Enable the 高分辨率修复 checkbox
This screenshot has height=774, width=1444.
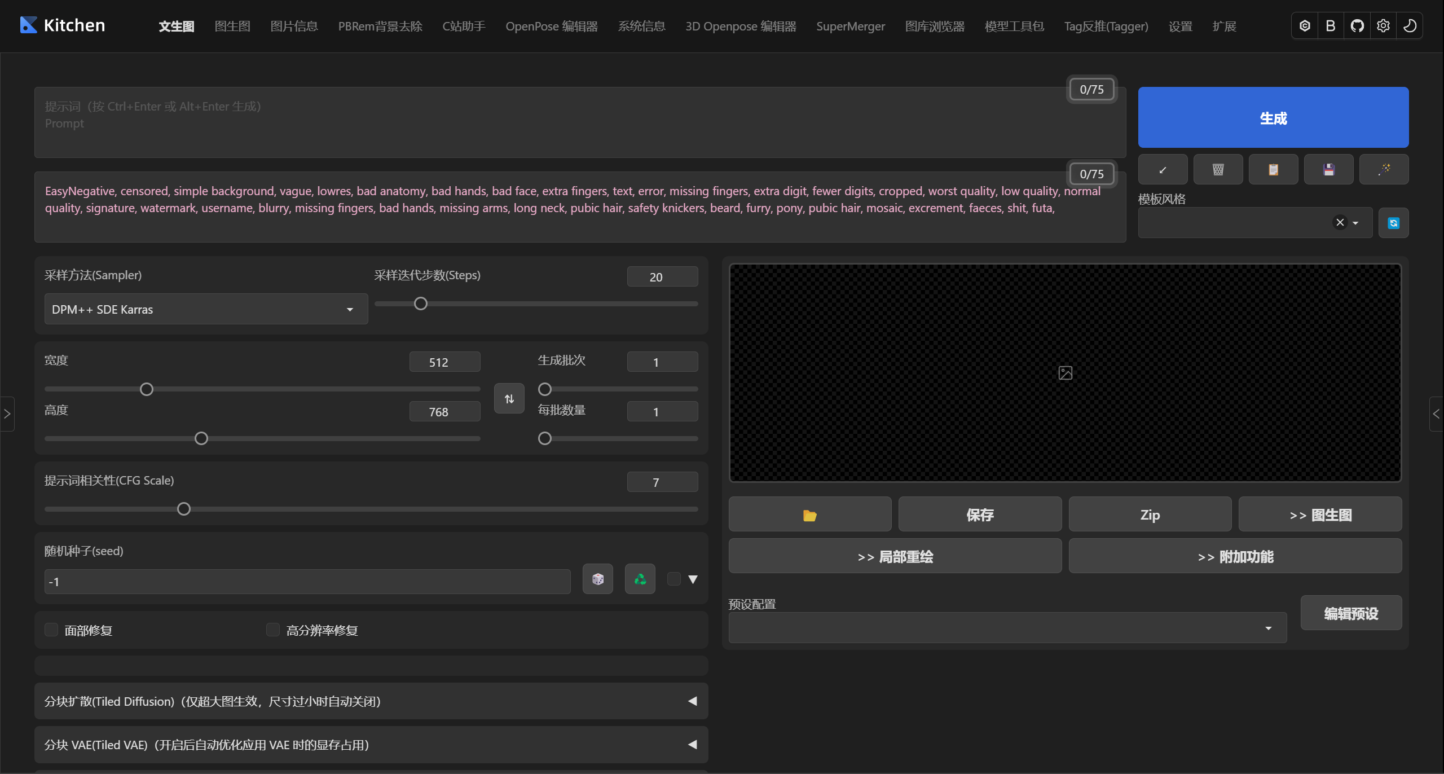[273, 630]
